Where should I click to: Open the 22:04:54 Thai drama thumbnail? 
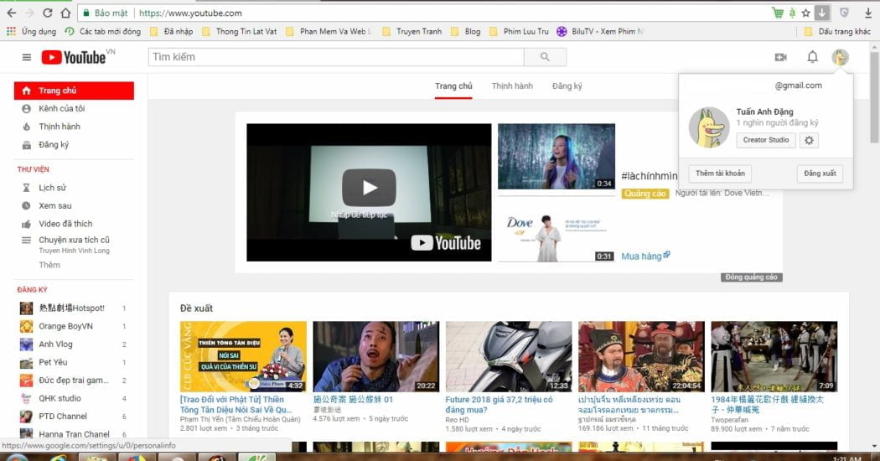pyautogui.click(x=641, y=356)
